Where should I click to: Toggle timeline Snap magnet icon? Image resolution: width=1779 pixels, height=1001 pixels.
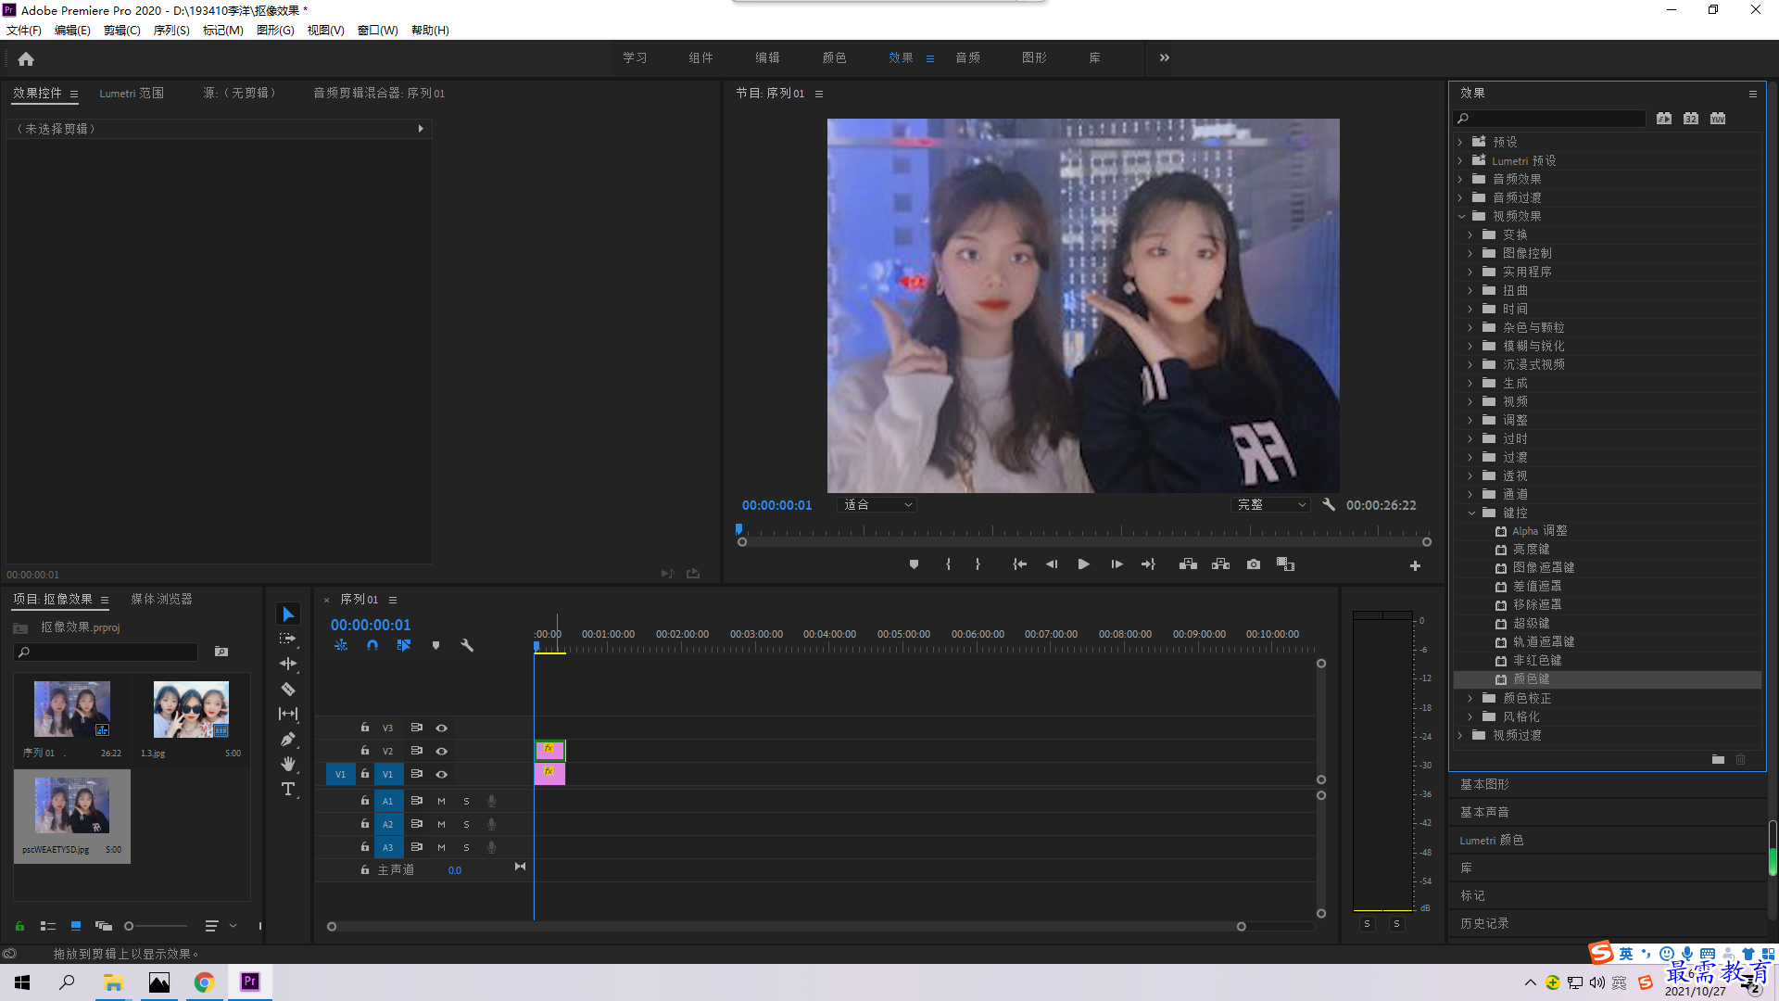372,645
